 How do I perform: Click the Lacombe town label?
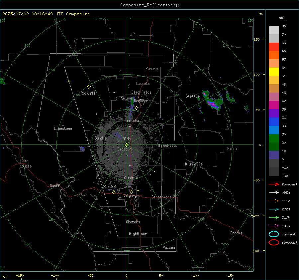143,84
